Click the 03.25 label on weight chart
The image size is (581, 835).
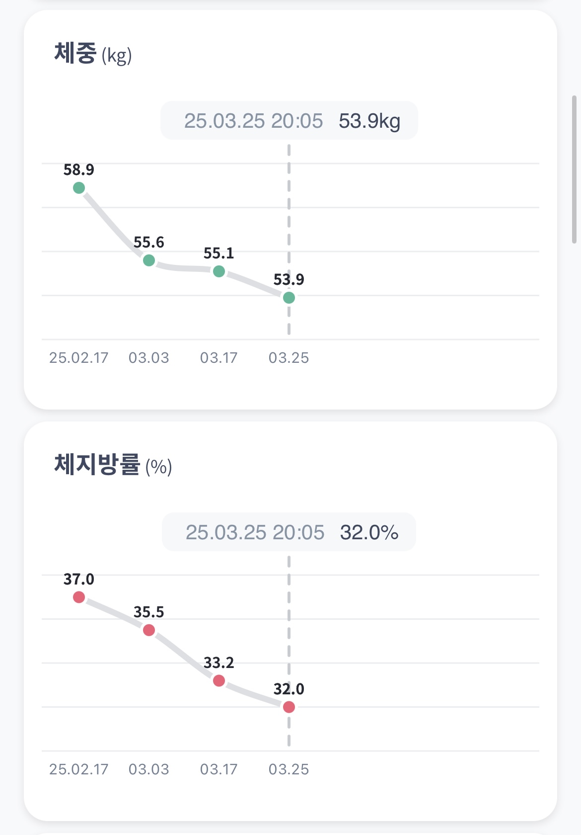pyautogui.click(x=289, y=358)
